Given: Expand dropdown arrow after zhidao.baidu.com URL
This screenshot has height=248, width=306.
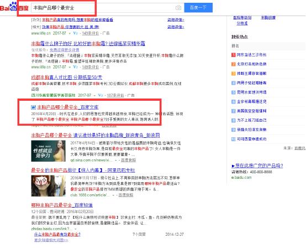Looking at the screenshot, I should coord(76,229).
